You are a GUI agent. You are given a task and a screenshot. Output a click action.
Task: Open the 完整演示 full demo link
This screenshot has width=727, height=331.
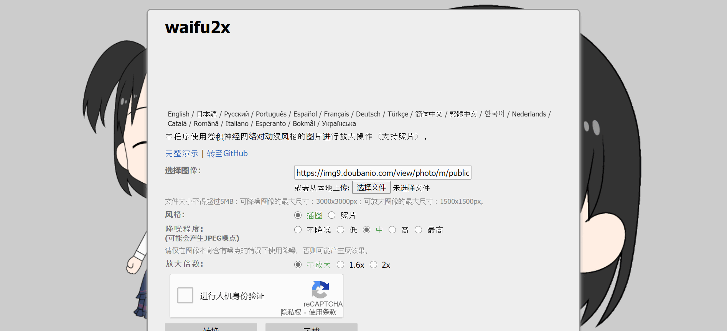(181, 154)
